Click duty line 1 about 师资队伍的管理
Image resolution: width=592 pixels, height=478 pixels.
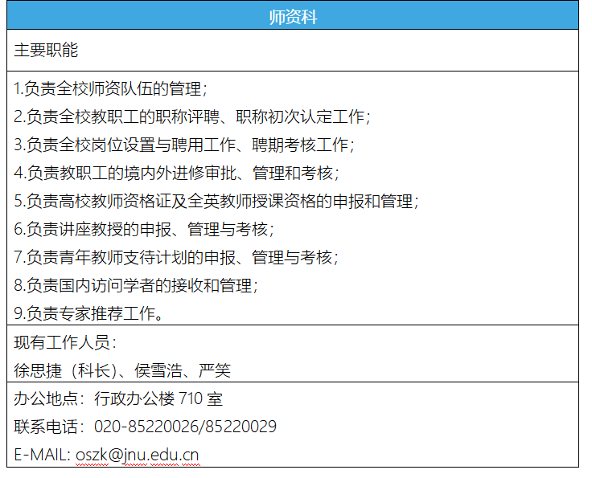point(110,88)
